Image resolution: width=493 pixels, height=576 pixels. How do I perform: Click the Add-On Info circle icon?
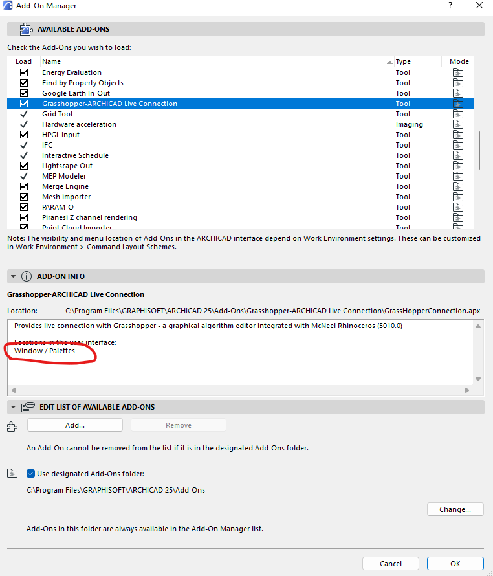[x=27, y=276]
